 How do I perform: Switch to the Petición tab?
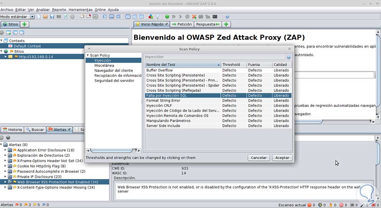[182, 24]
